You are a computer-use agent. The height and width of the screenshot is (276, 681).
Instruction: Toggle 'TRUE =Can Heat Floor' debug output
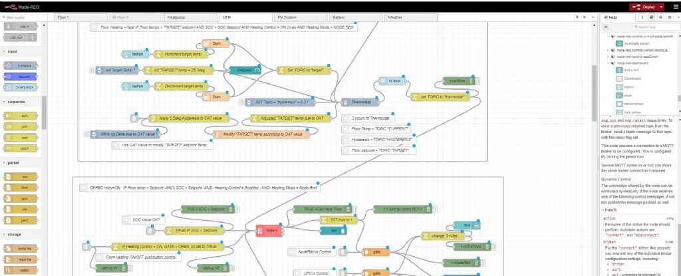click(354, 209)
